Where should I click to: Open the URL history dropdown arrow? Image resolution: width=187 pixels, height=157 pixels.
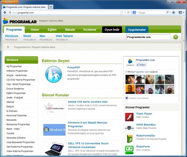(x=125, y=13)
